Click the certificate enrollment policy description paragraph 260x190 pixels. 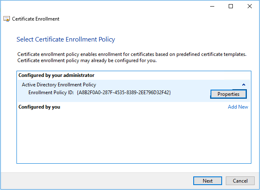pos(132,57)
